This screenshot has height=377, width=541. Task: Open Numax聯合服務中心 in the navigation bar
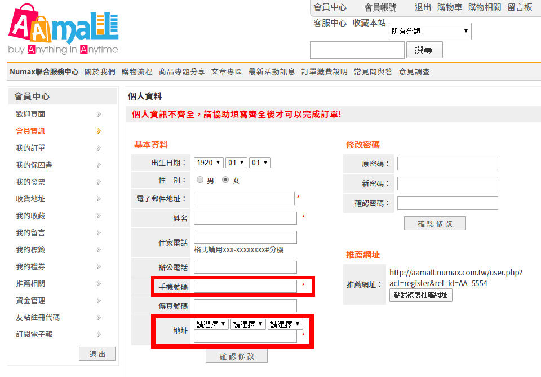point(44,72)
